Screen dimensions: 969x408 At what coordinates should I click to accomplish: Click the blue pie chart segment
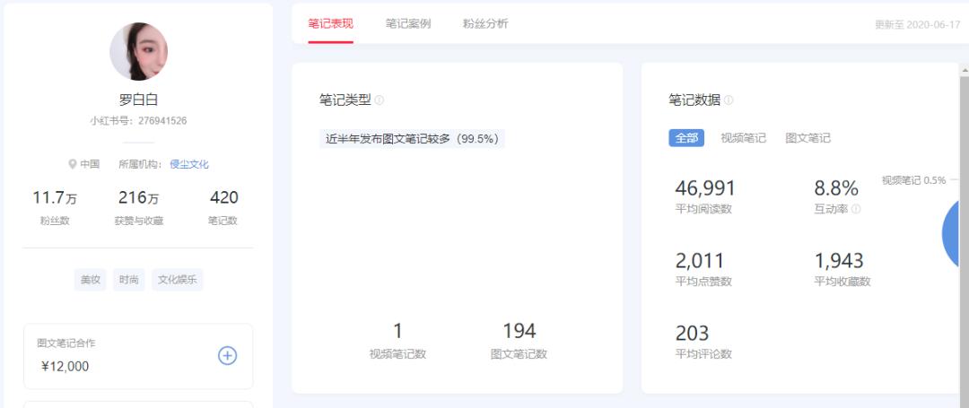tap(952, 234)
